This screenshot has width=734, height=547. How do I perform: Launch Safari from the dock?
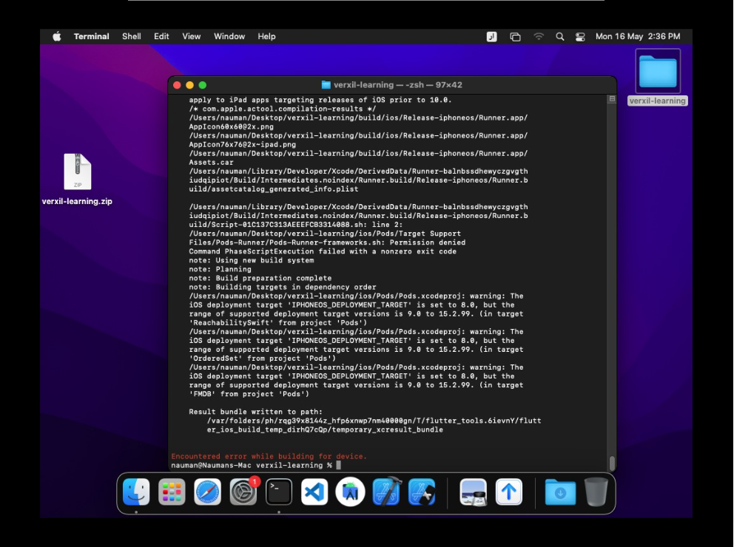(x=207, y=492)
